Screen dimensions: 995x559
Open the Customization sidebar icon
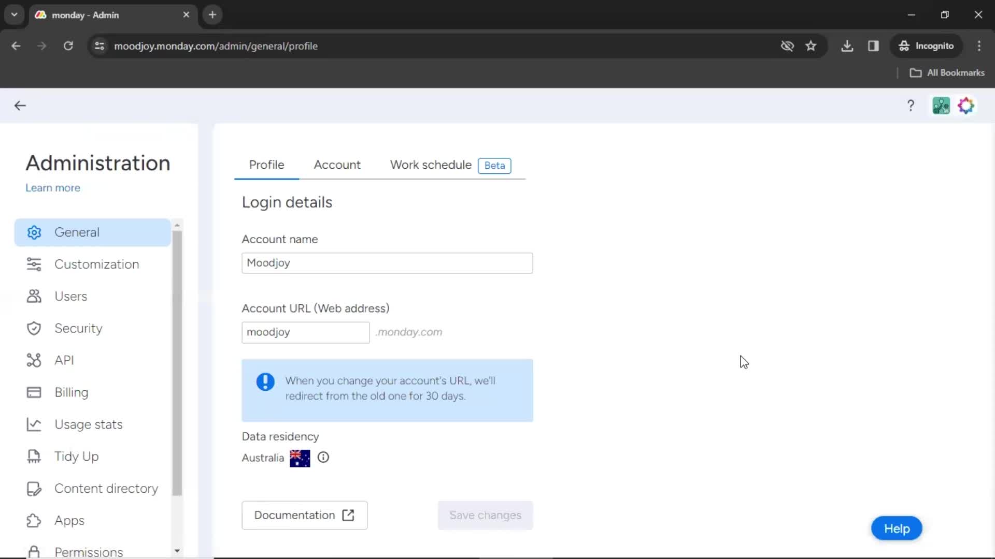(34, 264)
